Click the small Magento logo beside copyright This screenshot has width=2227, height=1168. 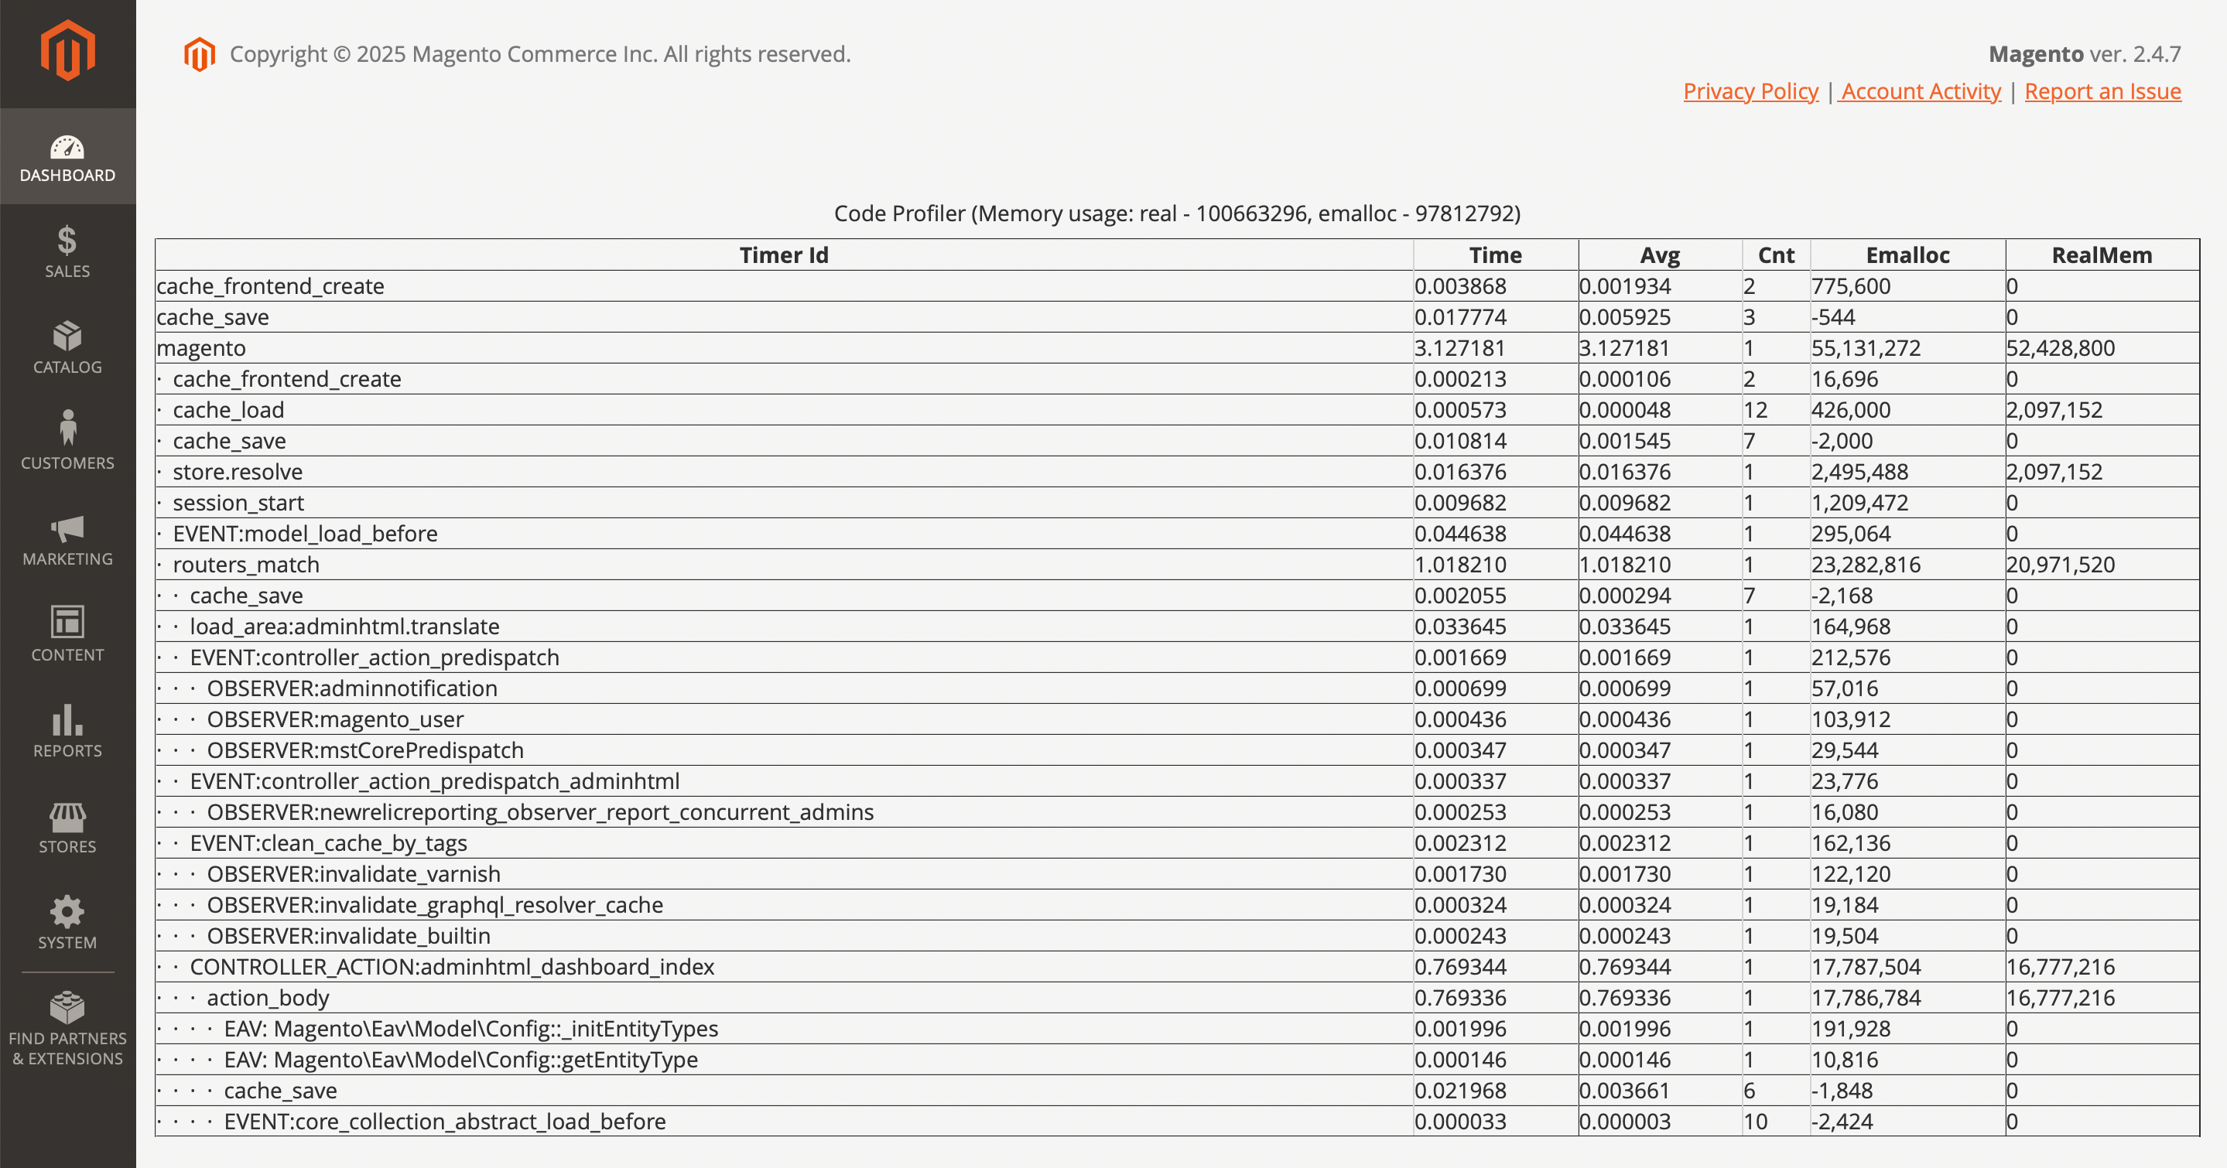pos(200,54)
